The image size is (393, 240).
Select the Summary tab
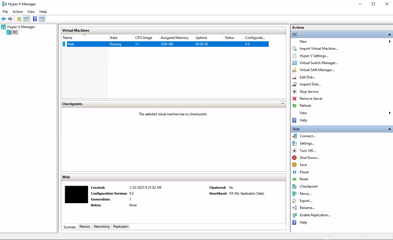tap(70, 227)
